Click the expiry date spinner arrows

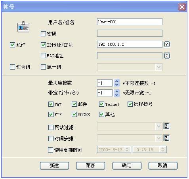(127, 149)
